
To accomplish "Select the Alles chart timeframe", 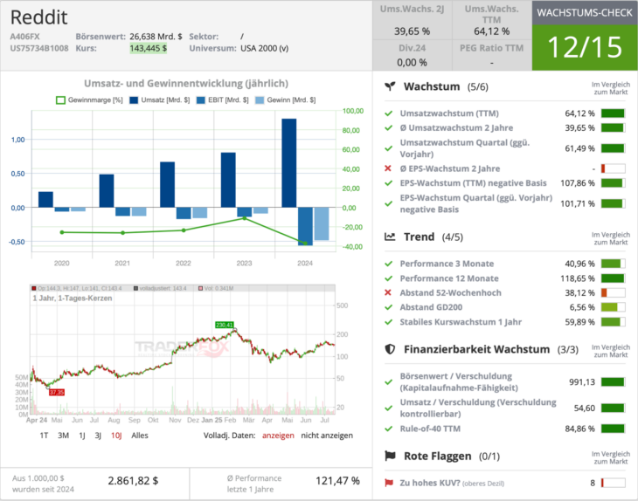I will pos(140,436).
